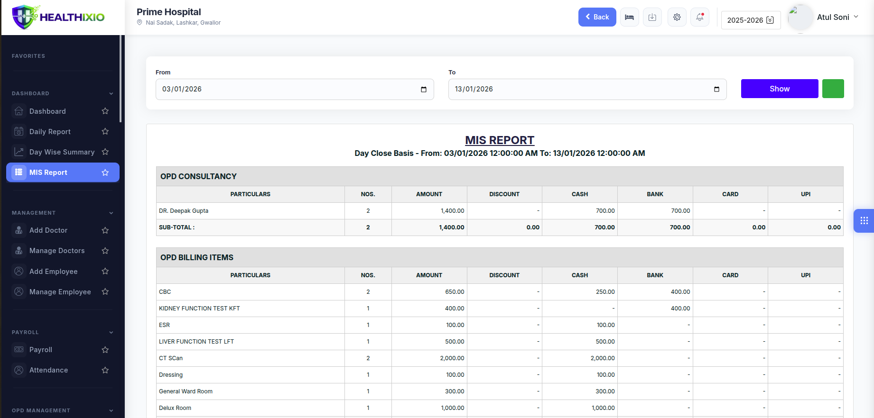874x418 pixels.
Task: Collapse the Dashboard sidebar section
Action: pos(63,93)
